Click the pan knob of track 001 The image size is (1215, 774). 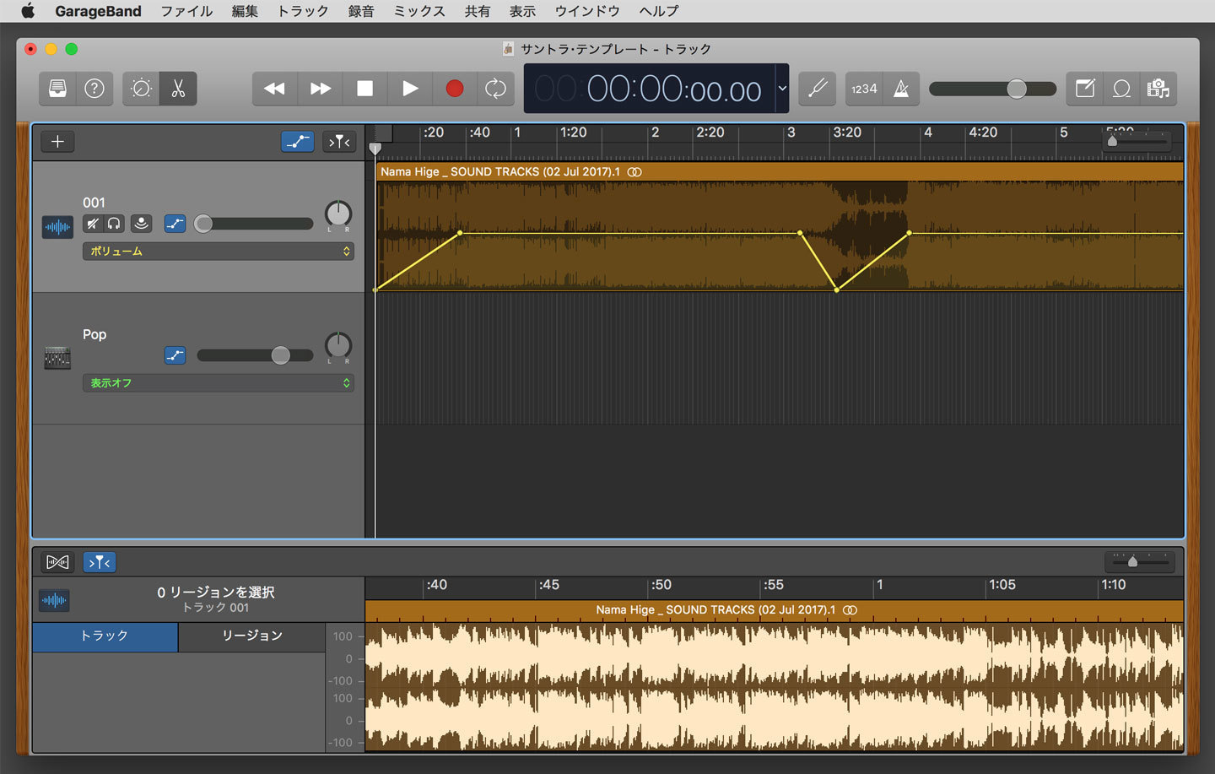tap(338, 214)
